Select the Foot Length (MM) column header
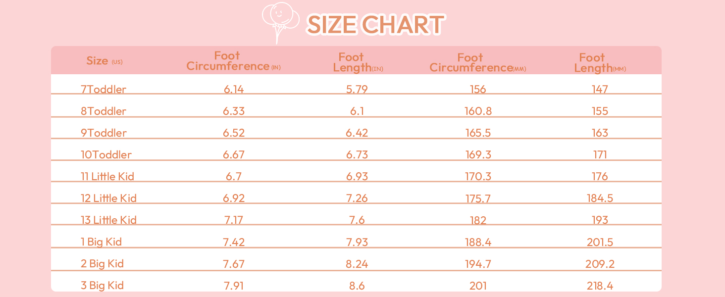 point(600,62)
